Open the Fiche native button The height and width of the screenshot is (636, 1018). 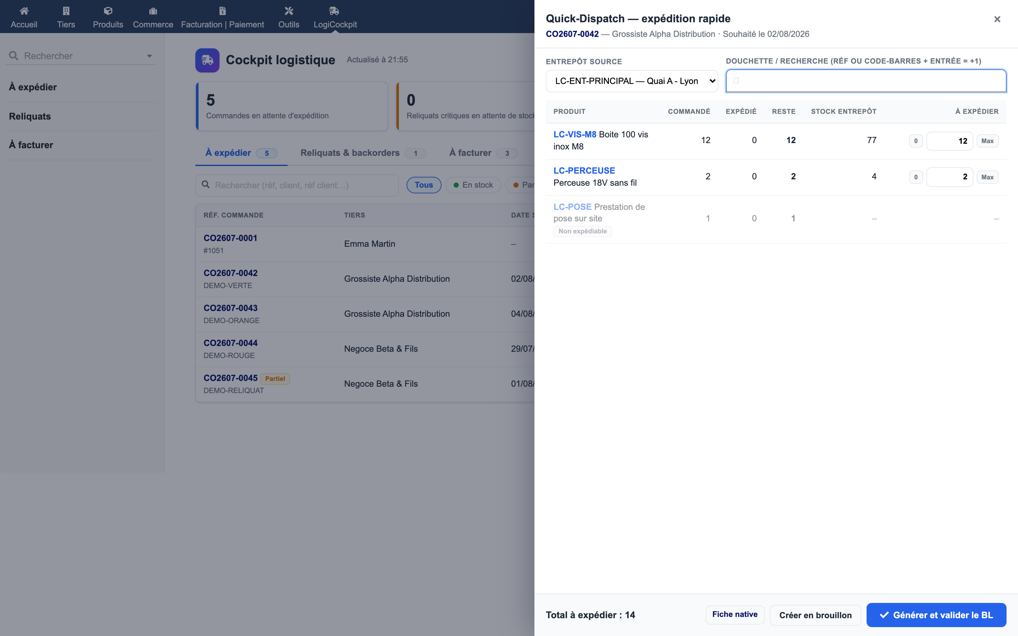click(735, 615)
